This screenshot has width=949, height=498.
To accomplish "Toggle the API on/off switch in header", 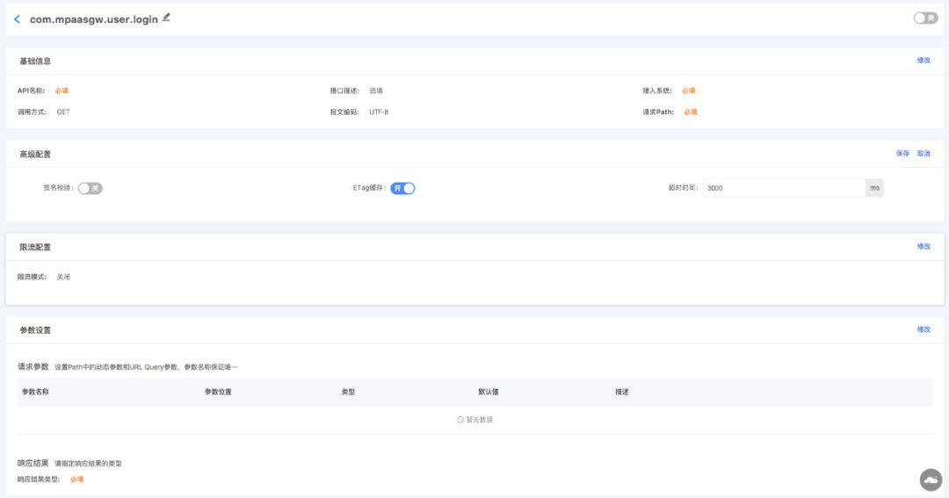I will (x=925, y=18).
